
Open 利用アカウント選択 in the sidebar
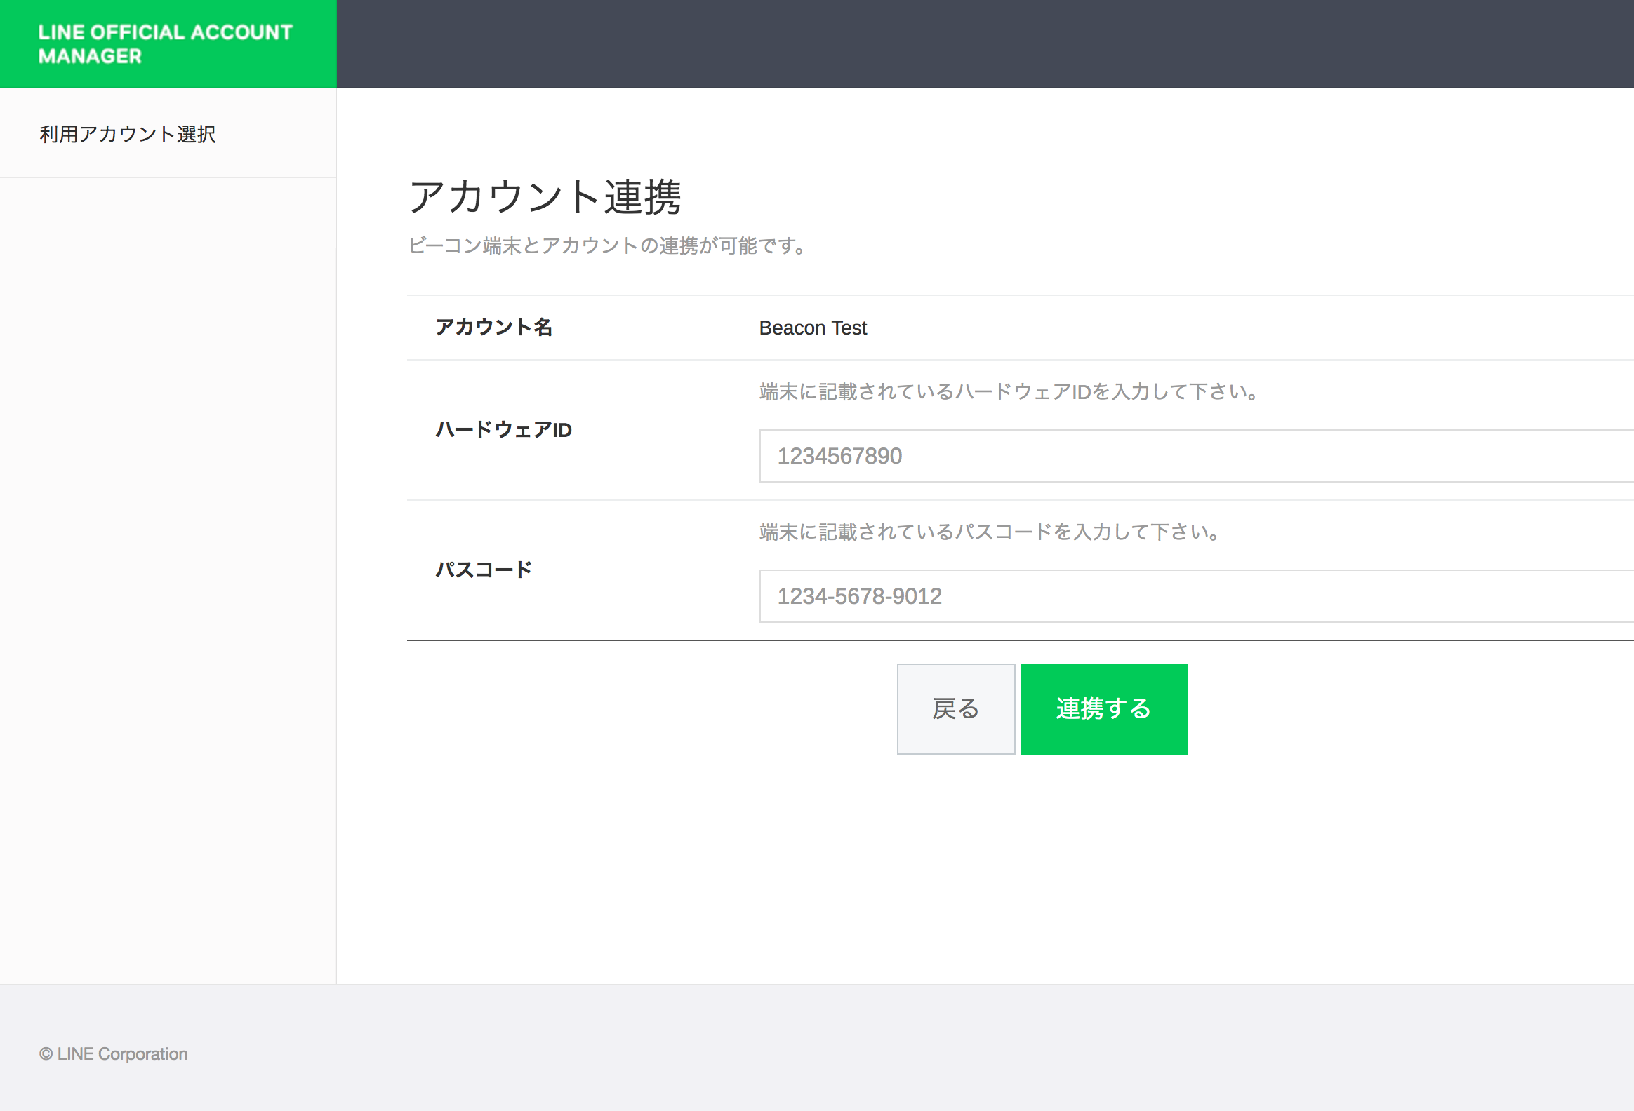click(127, 133)
